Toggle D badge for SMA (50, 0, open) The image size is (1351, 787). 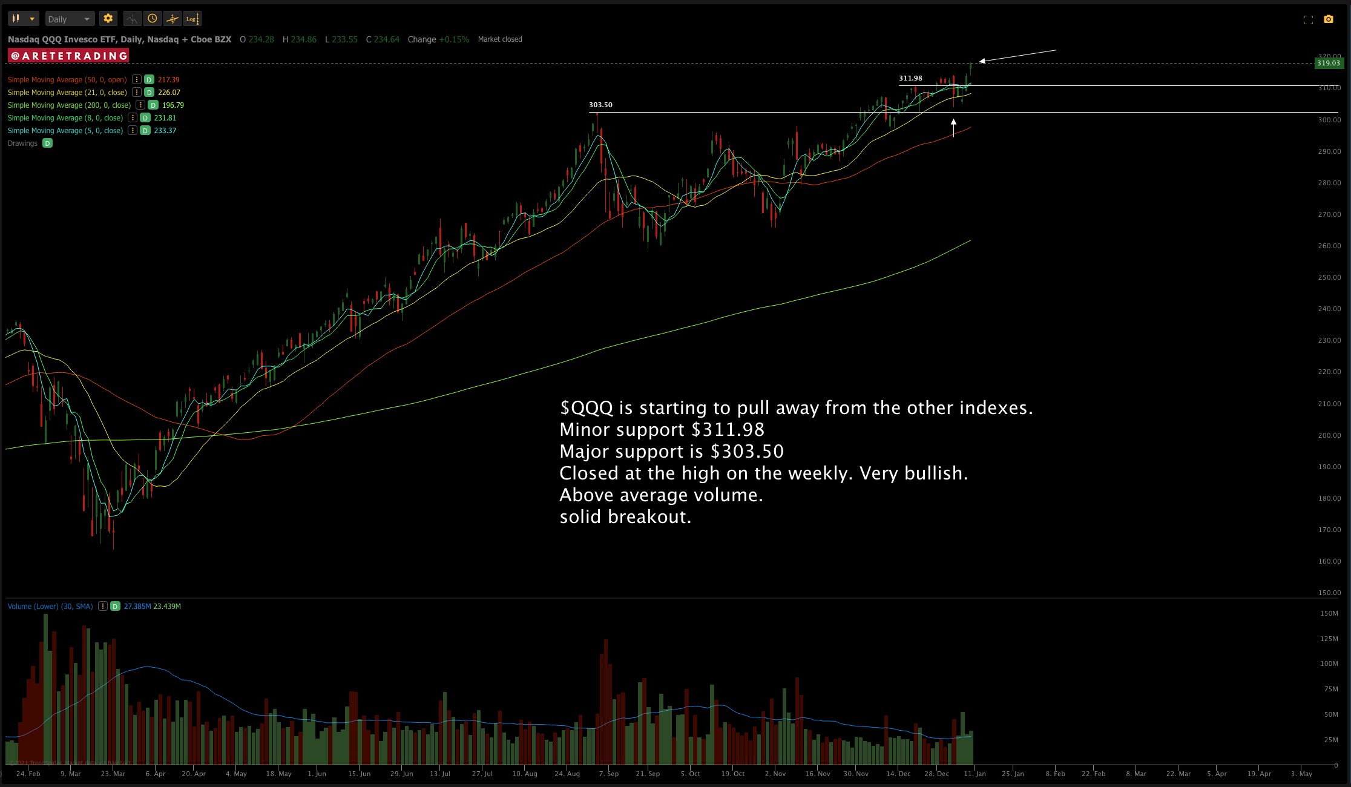149,79
